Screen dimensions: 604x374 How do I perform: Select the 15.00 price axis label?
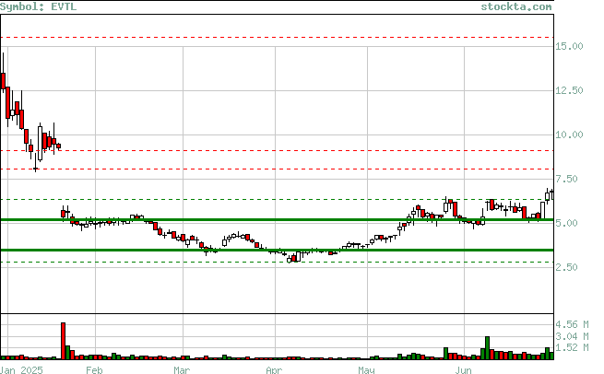tap(569, 46)
